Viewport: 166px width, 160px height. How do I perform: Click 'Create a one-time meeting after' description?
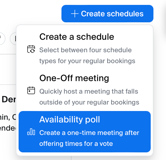pyautogui.click(x=89, y=133)
